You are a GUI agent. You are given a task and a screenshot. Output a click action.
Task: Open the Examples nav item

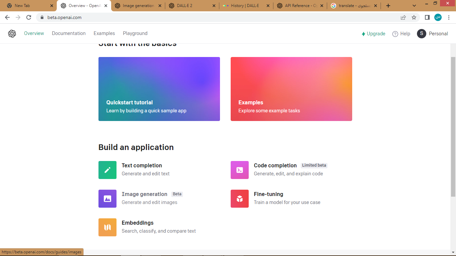pyautogui.click(x=104, y=33)
